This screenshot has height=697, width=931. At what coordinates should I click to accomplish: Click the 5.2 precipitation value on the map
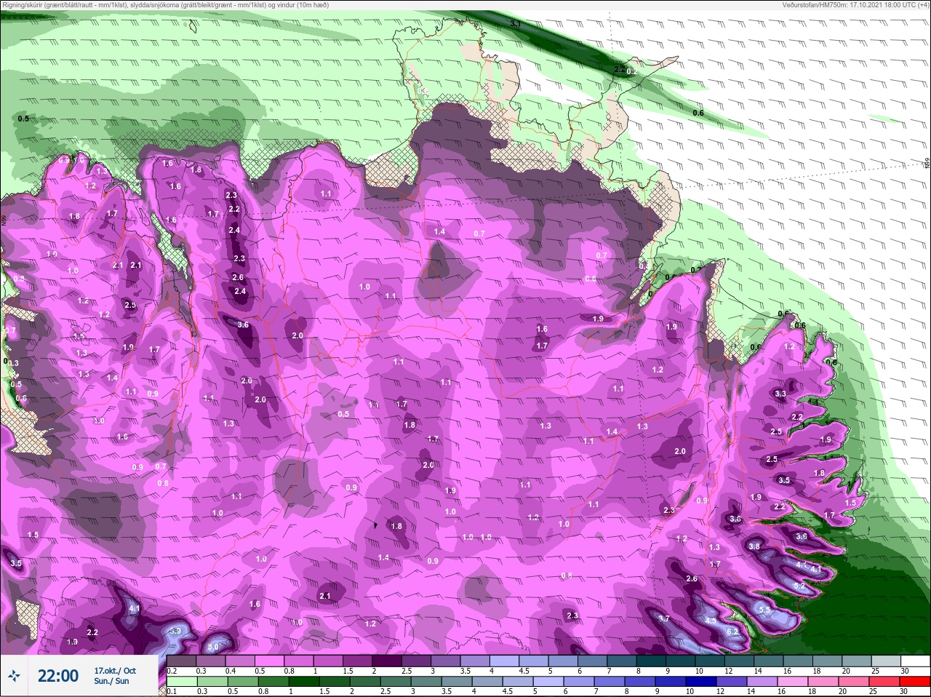tap(799, 586)
